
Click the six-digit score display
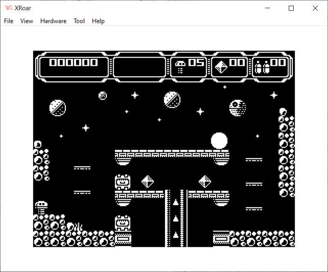point(74,63)
